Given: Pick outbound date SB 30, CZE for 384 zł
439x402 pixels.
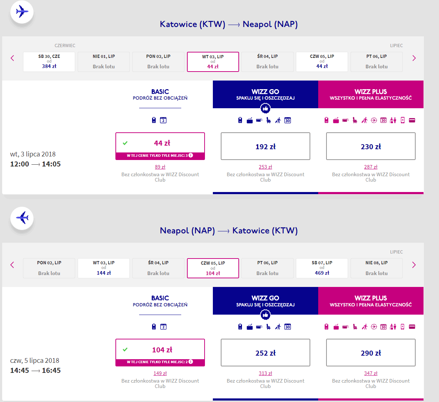Looking at the screenshot, I should (x=49, y=62).
